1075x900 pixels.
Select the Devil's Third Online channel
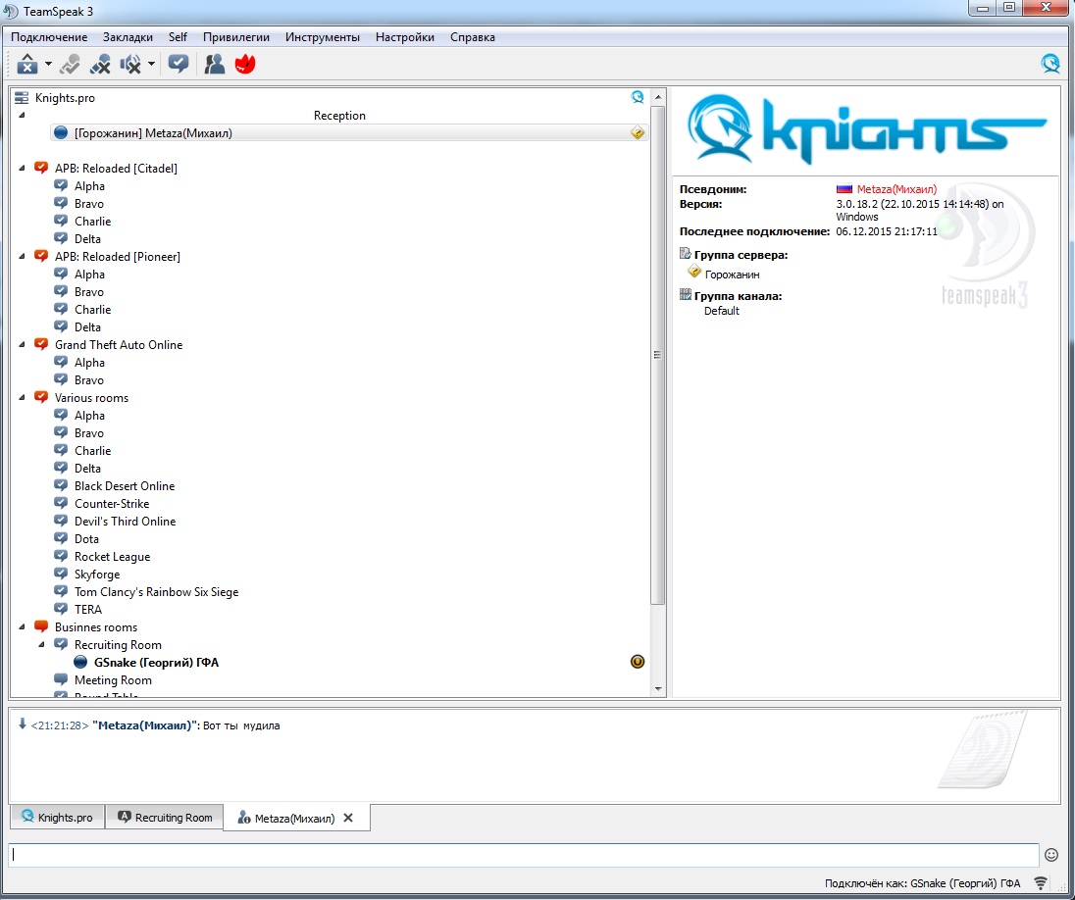point(125,521)
